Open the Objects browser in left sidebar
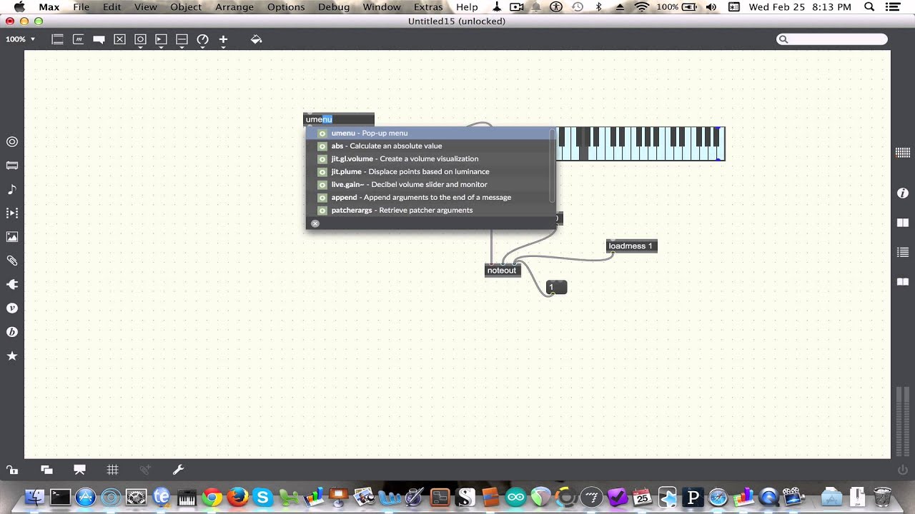 point(12,141)
